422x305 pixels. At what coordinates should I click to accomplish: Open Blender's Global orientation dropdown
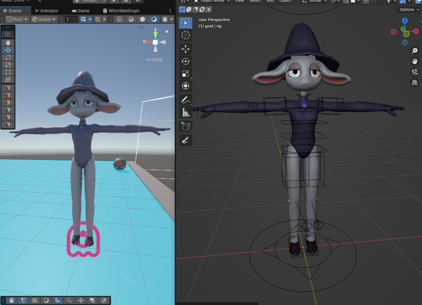[314, 1]
